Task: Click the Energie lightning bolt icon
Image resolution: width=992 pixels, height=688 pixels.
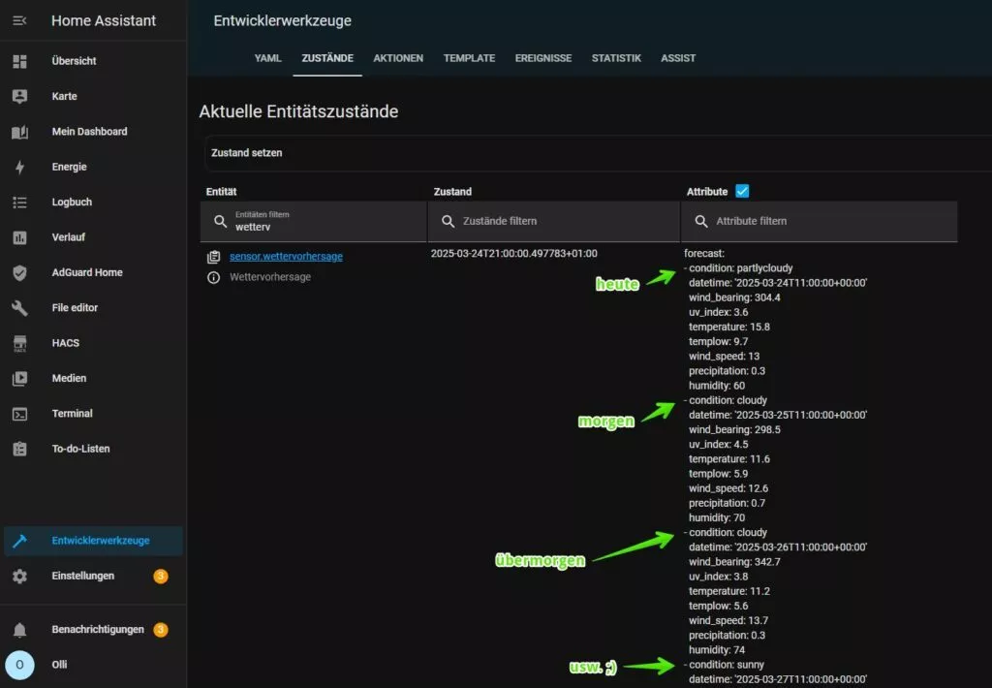Action: pyautogui.click(x=19, y=167)
